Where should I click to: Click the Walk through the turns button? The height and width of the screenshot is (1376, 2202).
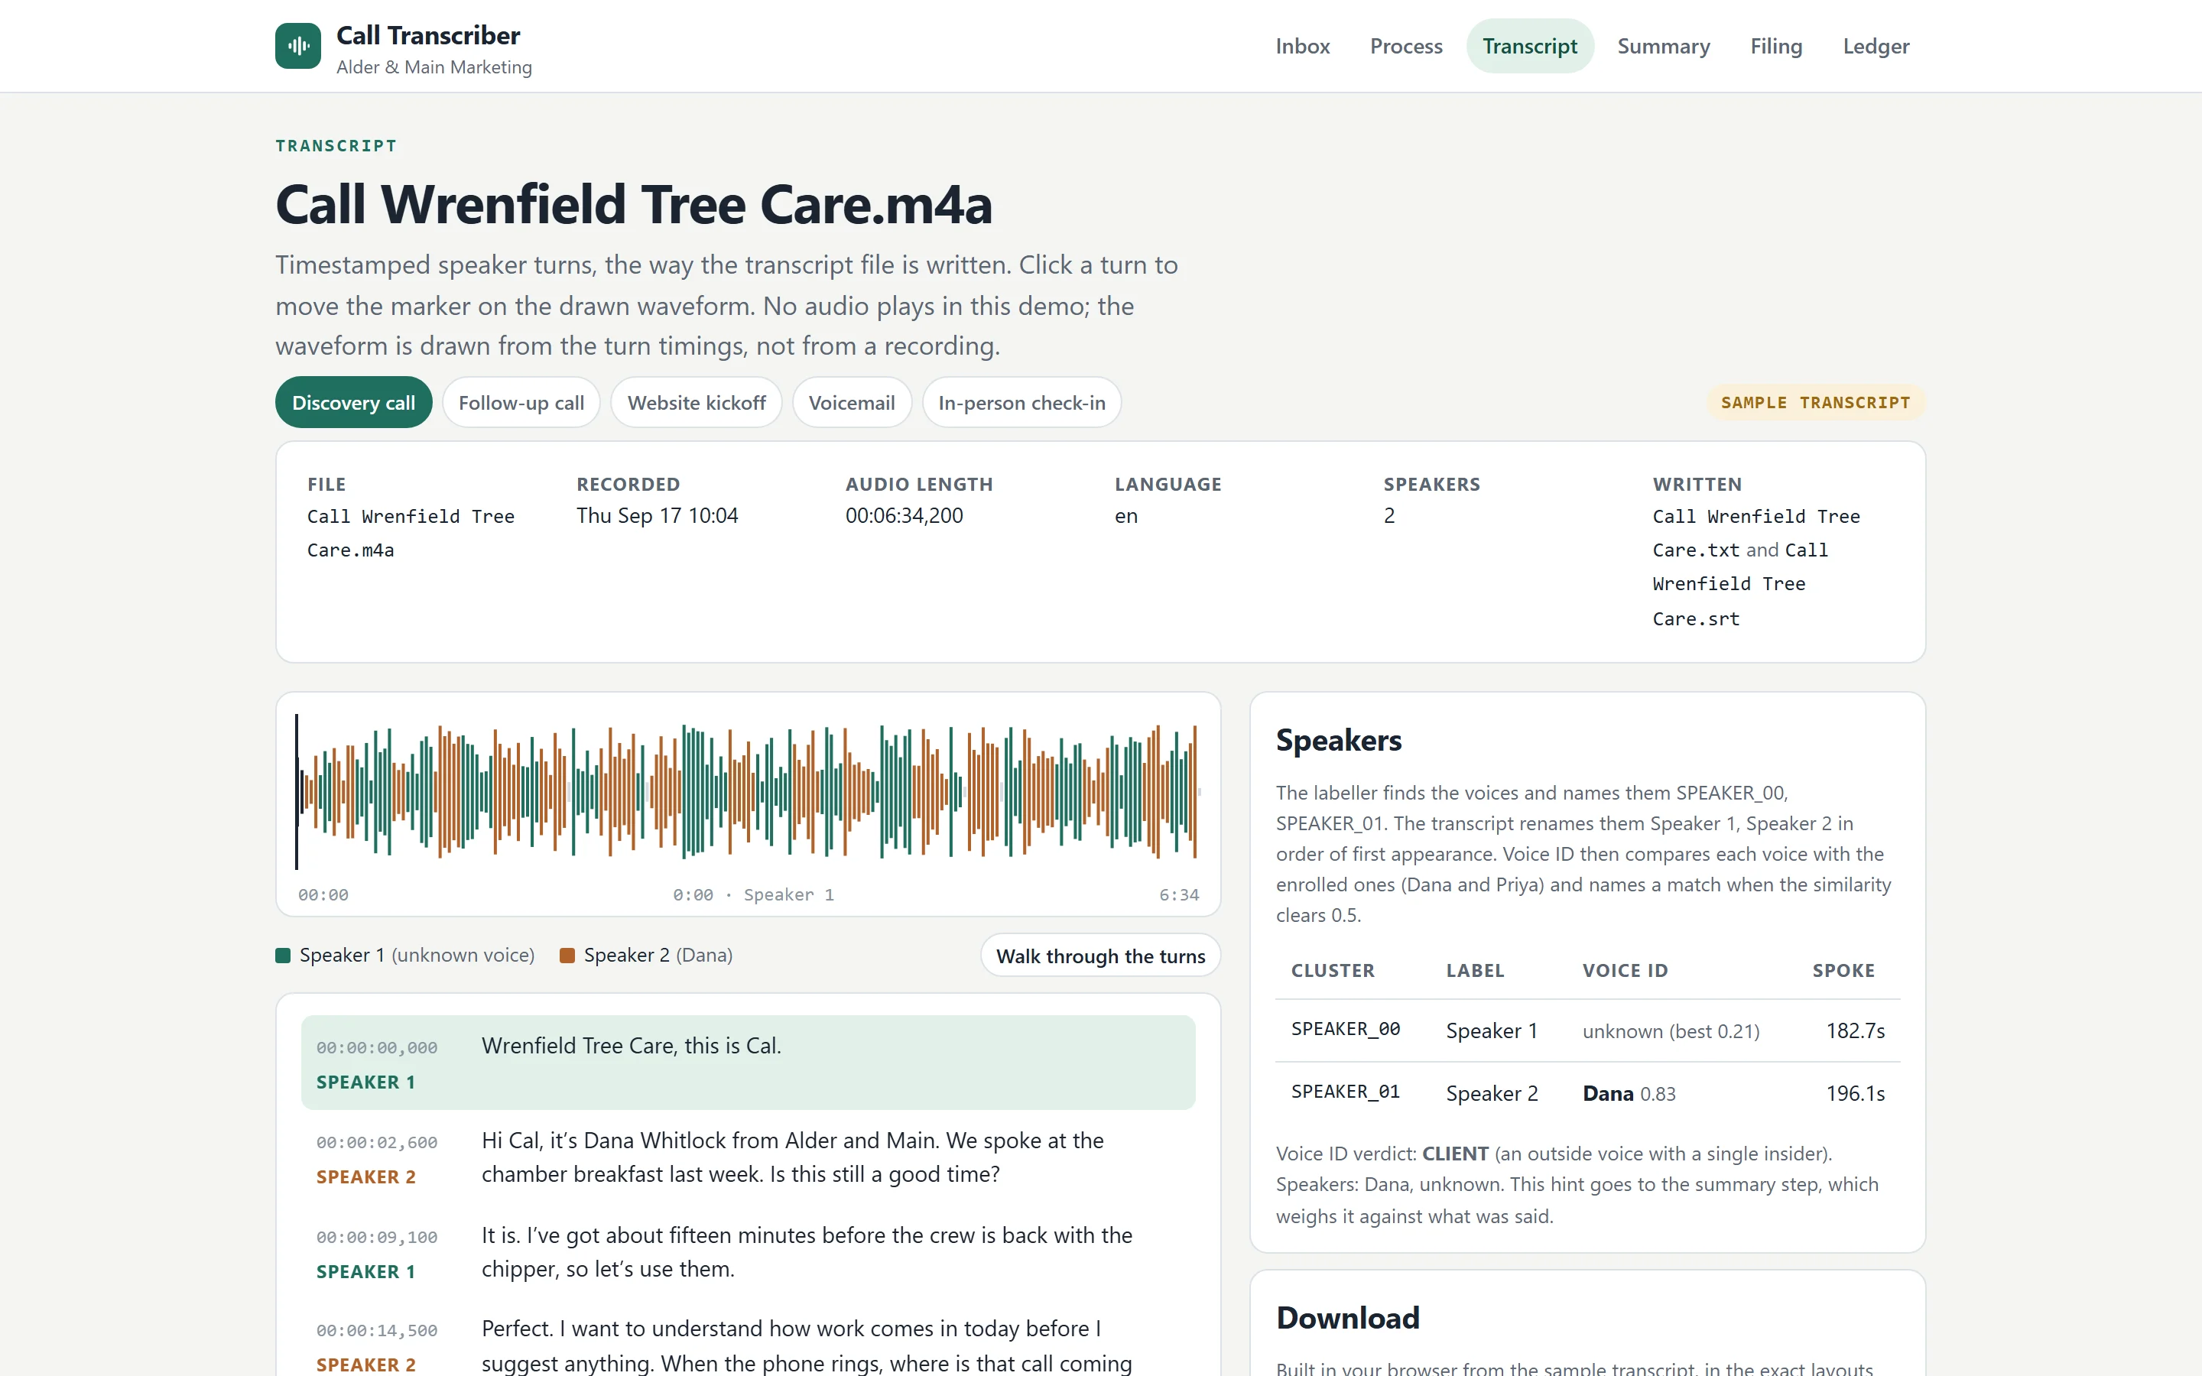pos(1100,956)
